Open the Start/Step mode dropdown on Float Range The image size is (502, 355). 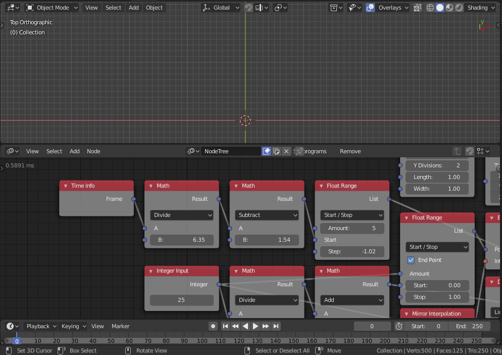[x=352, y=215]
